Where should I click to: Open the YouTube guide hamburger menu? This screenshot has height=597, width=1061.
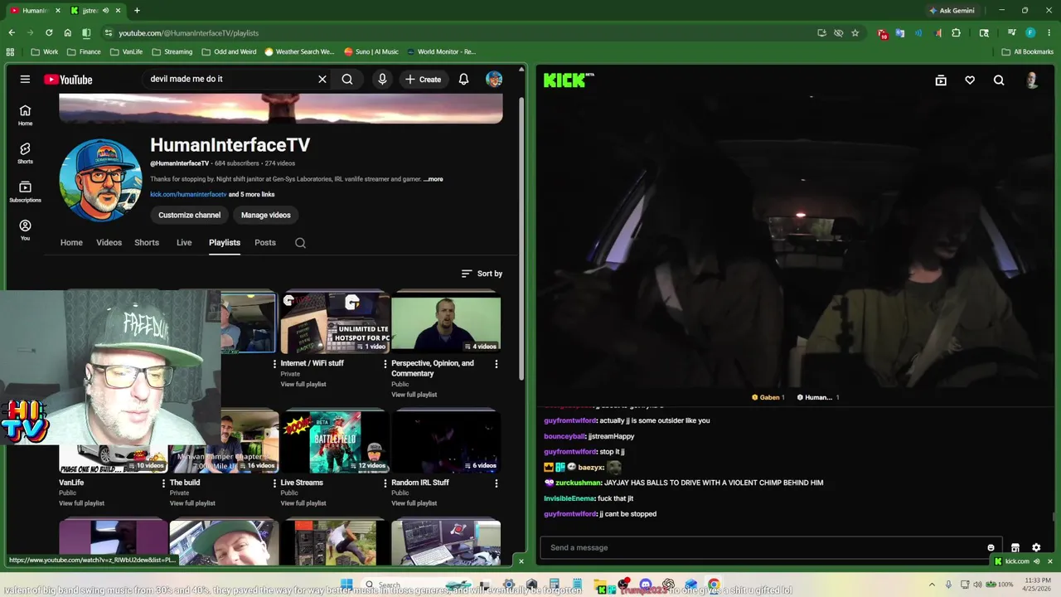click(25, 80)
